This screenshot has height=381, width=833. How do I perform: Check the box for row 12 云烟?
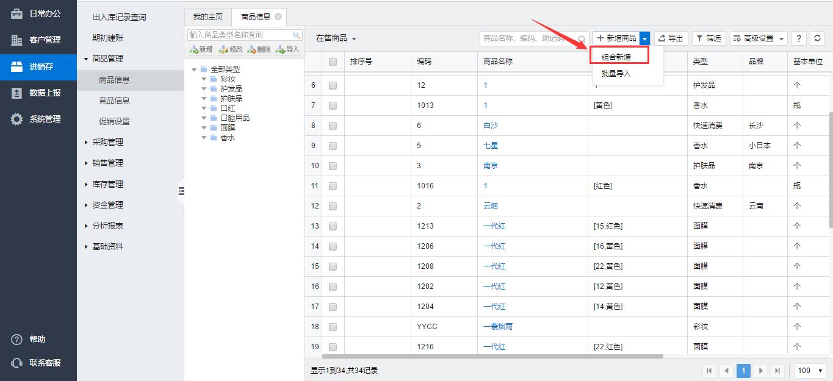(333, 206)
